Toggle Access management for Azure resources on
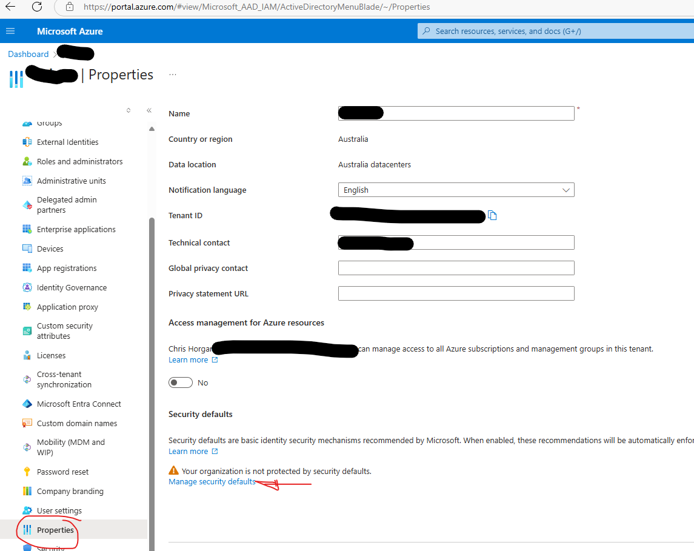 (x=180, y=382)
